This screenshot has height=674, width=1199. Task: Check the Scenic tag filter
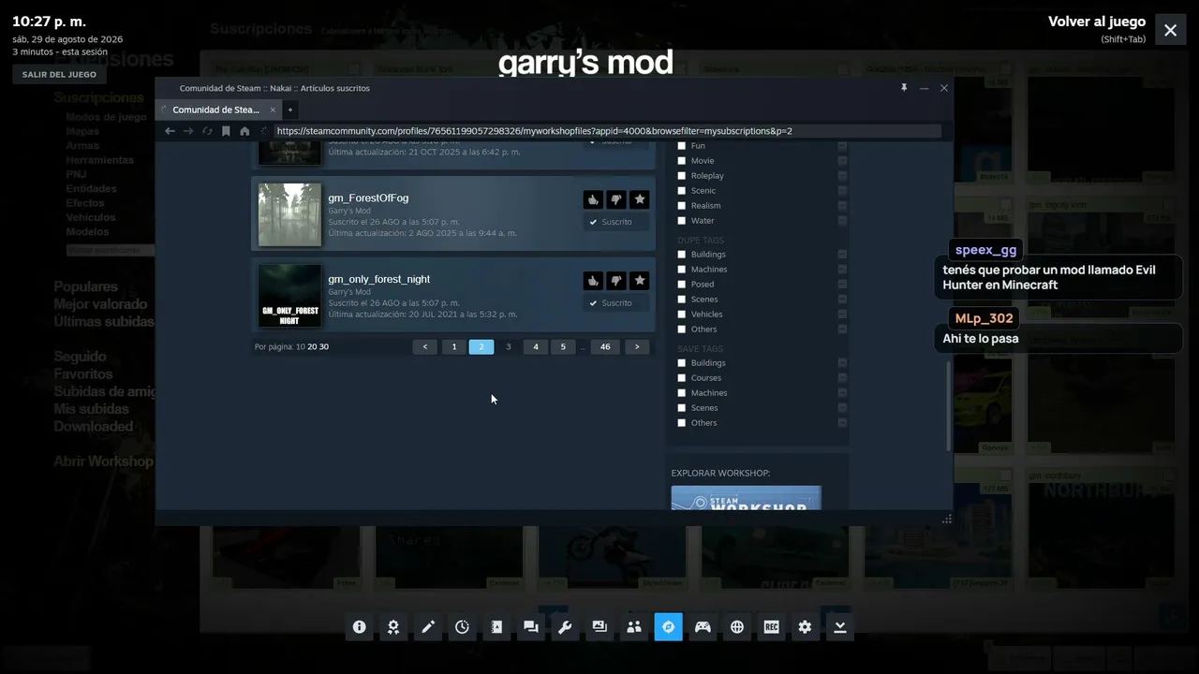(x=682, y=191)
